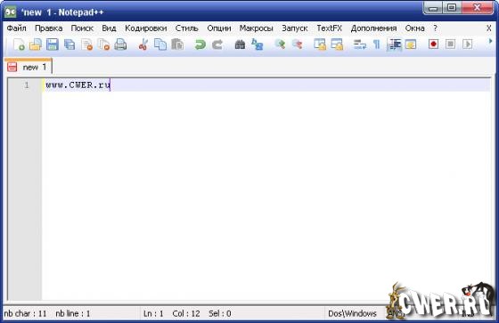The width and height of the screenshot is (499, 323).
Task: Open Replace dialog toolbar icon
Action: pyautogui.click(x=257, y=44)
